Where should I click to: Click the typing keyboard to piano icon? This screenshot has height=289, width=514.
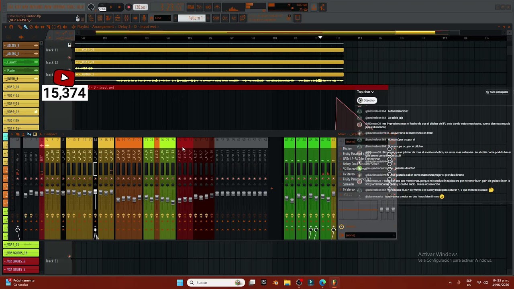(191, 7)
